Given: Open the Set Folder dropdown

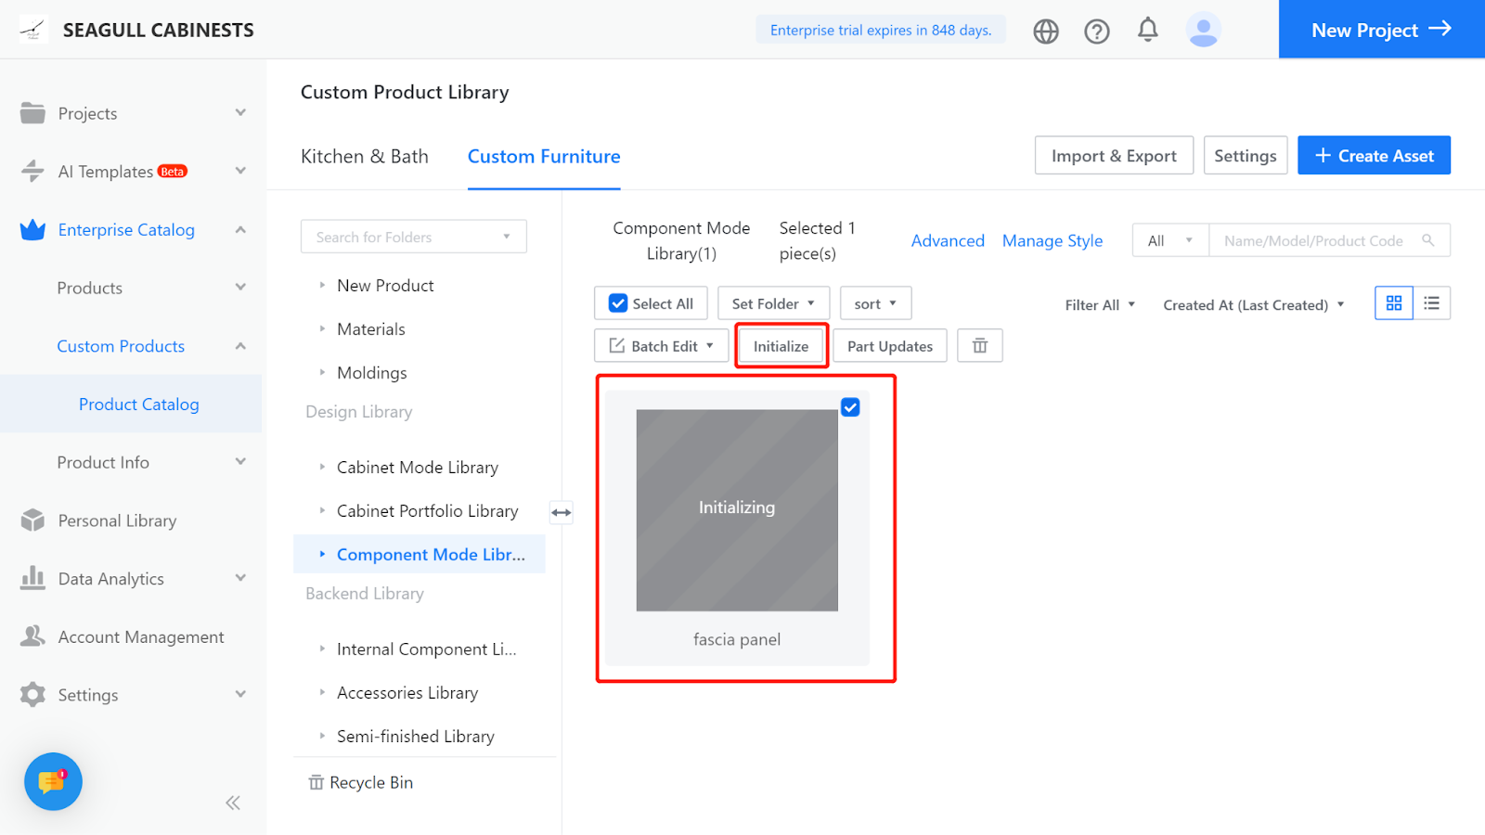Looking at the screenshot, I should pos(773,303).
